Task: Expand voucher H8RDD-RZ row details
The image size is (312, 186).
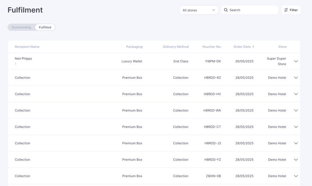Action: pyautogui.click(x=296, y=78)
